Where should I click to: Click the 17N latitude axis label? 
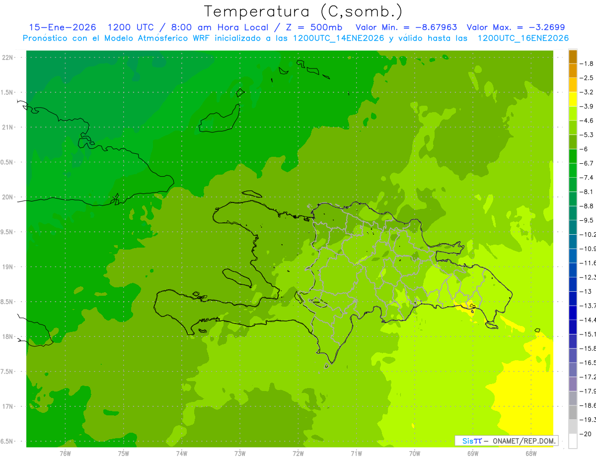(8, 407)
